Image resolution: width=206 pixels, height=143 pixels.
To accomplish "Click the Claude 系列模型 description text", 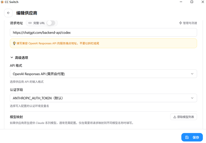I will (x=72, y=123).
